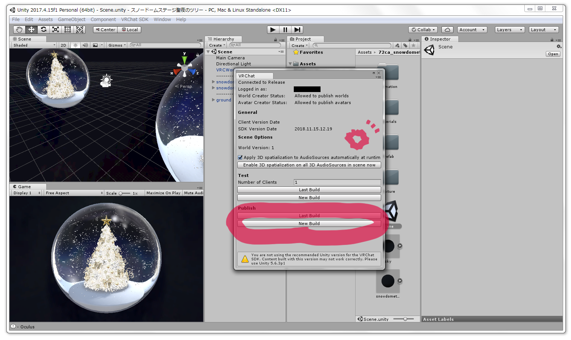Click play arrow on the sky asset

pyautogui.click(x=400, y=246)
